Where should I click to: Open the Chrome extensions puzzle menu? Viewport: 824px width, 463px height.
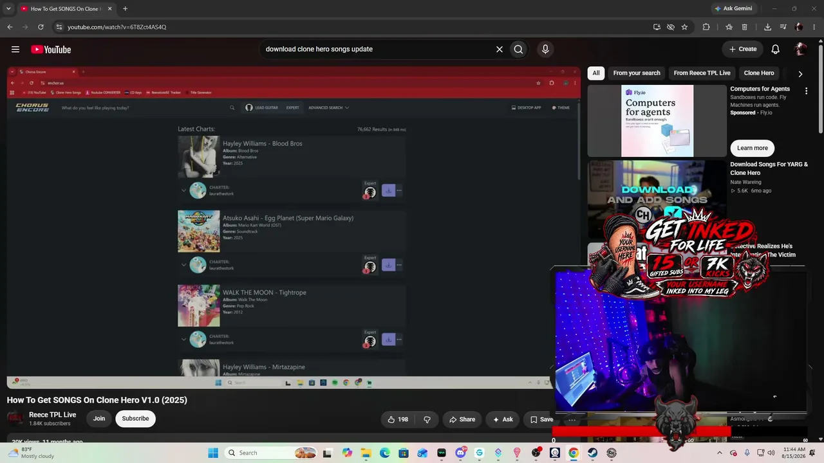tap(706, 27)
